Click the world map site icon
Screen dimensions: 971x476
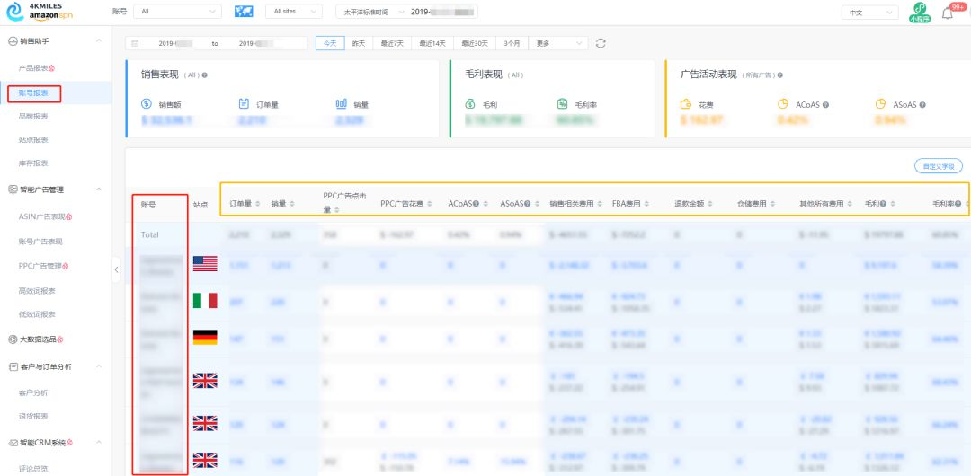pyautogui.click(x=243, y=12)
